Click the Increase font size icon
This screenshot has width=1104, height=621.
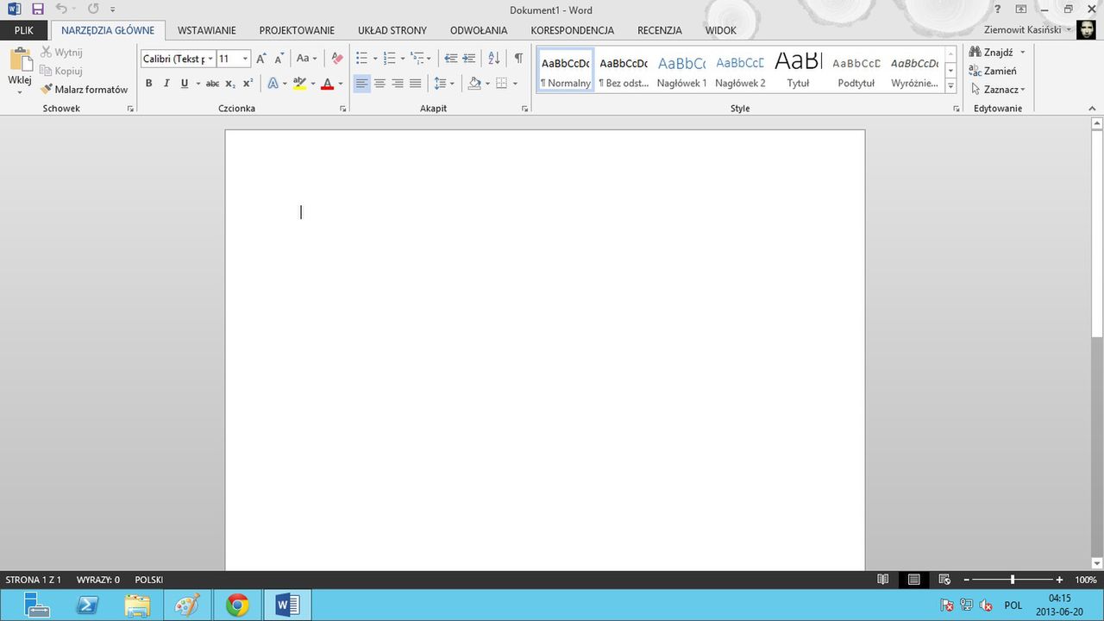261,59
